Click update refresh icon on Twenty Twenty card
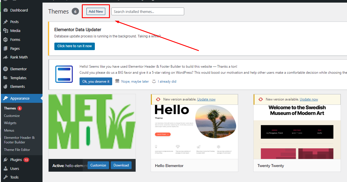The height and width of the screenshot is (182, 347). 261,99
